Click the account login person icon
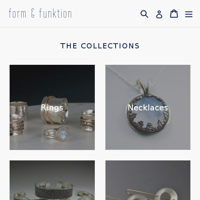 pos(159,14)
